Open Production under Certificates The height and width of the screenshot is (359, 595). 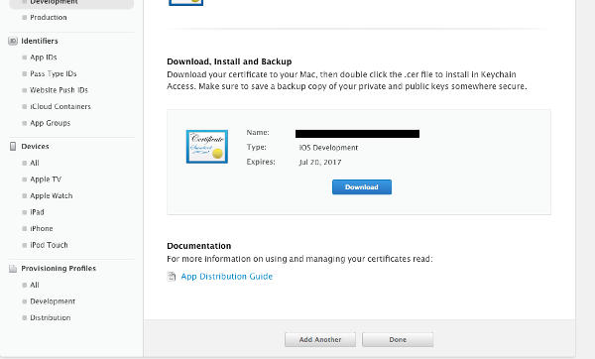click(49, 18)
